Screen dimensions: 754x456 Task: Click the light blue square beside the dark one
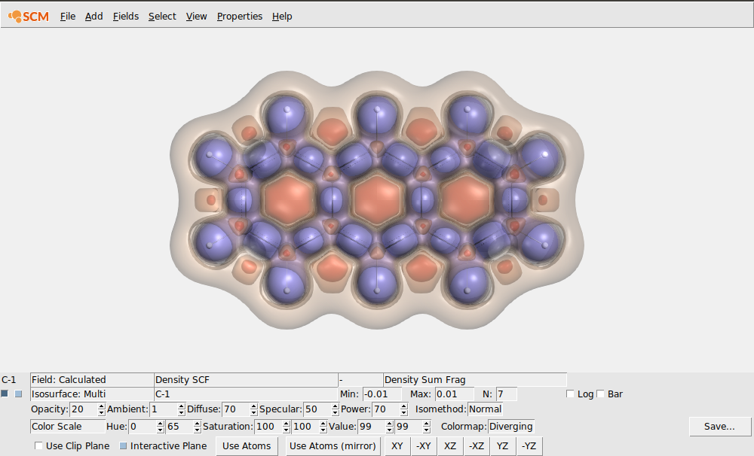tap(18, 393)
